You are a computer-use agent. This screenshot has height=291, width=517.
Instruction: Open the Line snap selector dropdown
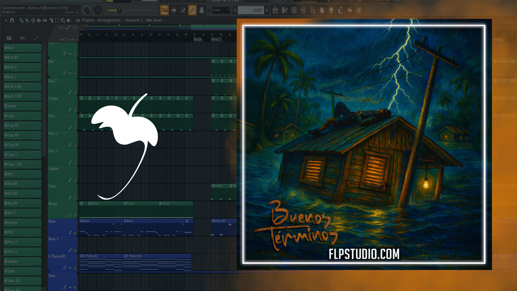[221, 10]
